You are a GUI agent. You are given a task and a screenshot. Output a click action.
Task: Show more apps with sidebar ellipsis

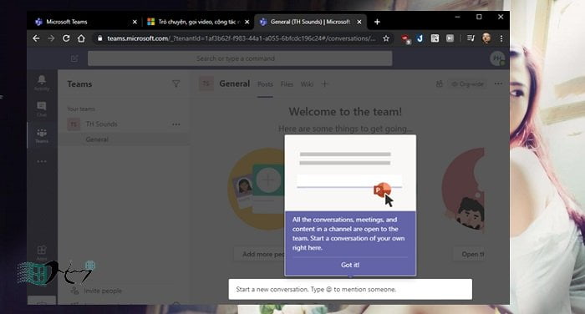click(42, 161)
